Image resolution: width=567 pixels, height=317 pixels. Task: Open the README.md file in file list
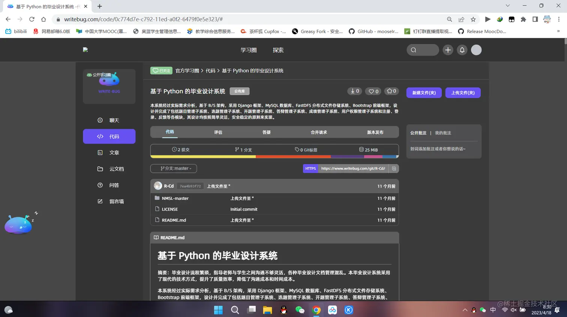[x=174, y=220]
